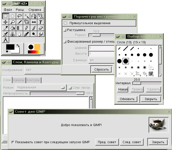Switch to the Слои tab
The image size is (172, 150).
(7, 80)
